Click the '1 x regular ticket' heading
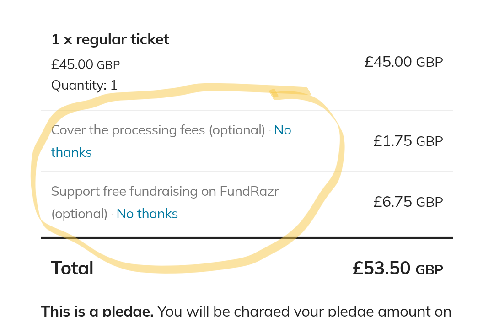Screen dimensions: 494x317 (110, 39)
